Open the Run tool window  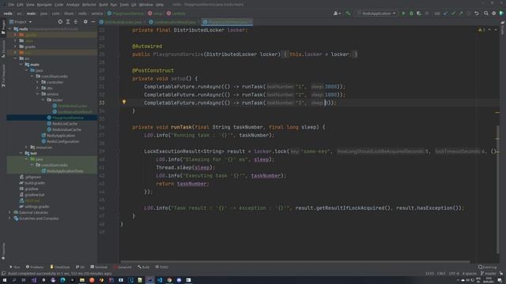tap(14, 267)
